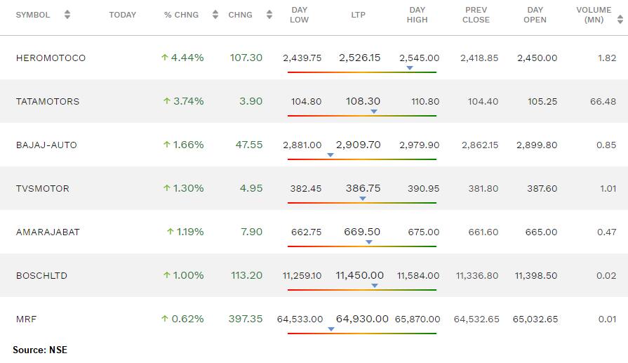This screenshot has height=363, width=628.
Task: Open the BOSCHLTD stock symbol
Action: click(41, 276)
